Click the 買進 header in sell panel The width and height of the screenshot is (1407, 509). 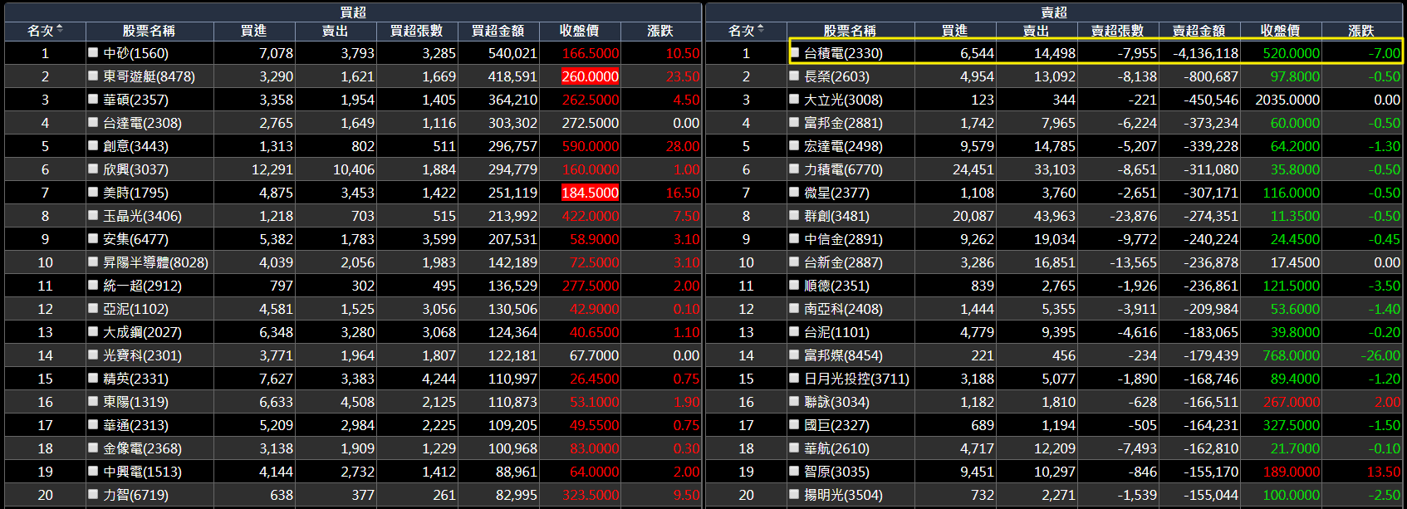(x=955, y=31)
